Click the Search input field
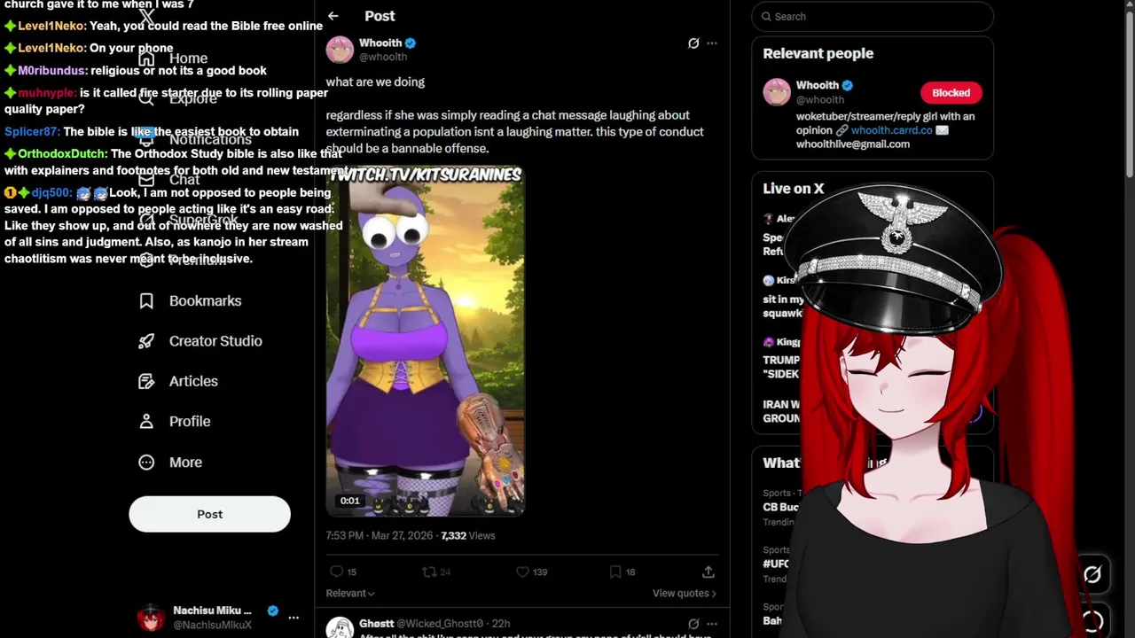 coord(873,17)
